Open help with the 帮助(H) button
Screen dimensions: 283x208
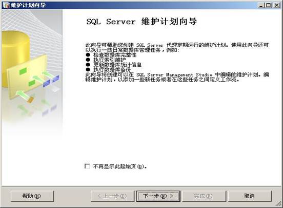[32, 196]
